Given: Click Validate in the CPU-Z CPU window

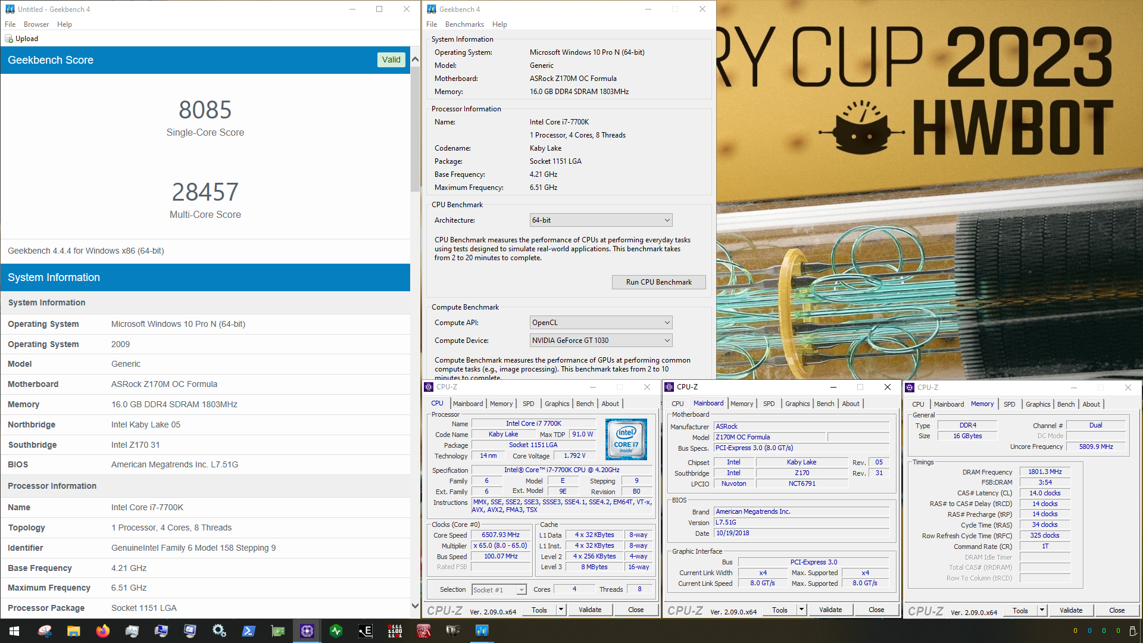Looking at the screenshot, I should point(590,610).
